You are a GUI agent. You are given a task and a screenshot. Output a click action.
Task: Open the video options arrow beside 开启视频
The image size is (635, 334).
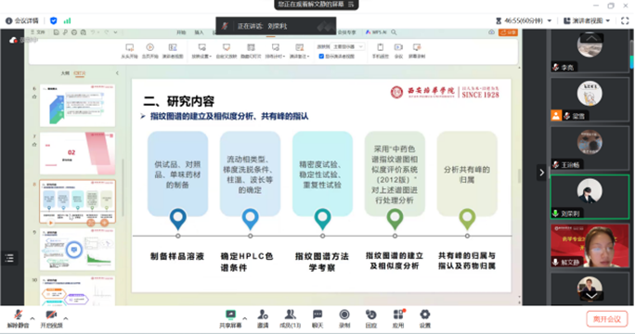tap(66, 318)
